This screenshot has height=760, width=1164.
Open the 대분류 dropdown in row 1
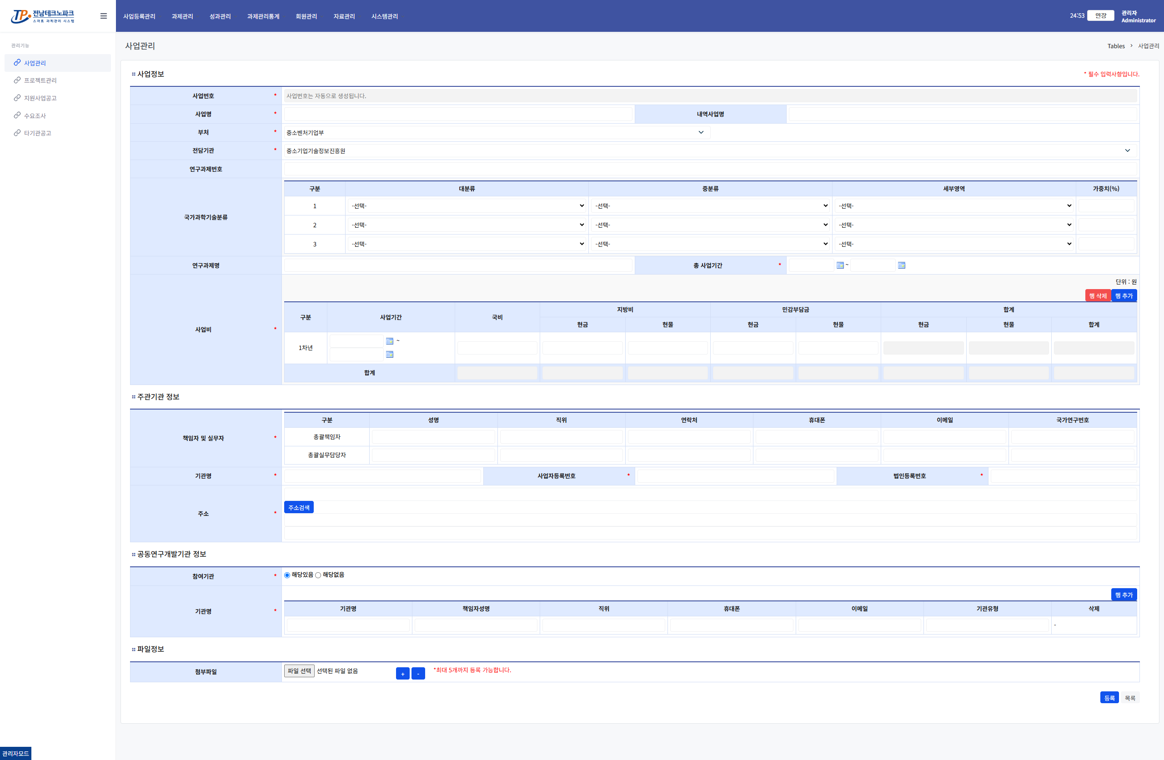click(x=467, y=206)
